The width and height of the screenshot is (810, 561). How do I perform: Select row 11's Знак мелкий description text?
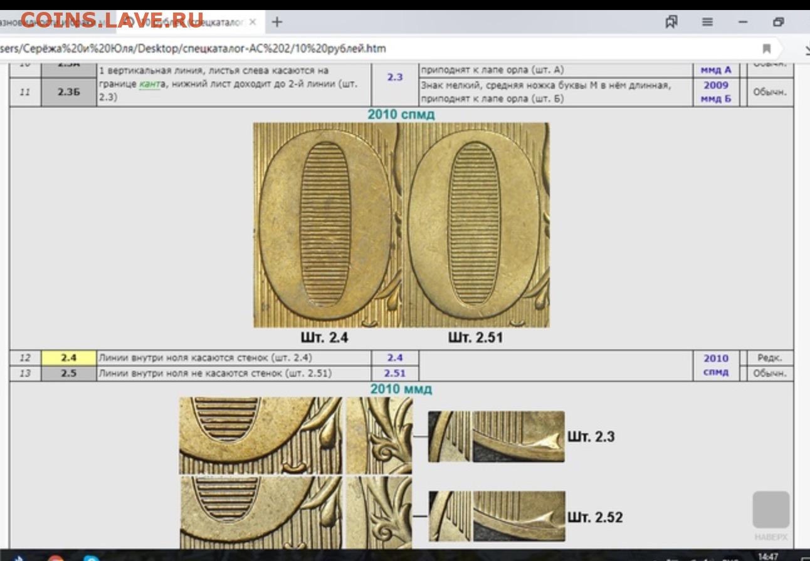(x=545, y=91)
